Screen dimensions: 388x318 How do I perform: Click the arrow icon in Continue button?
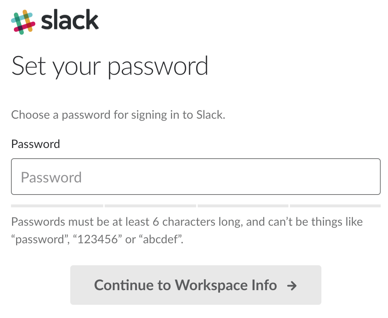(292, 285)
